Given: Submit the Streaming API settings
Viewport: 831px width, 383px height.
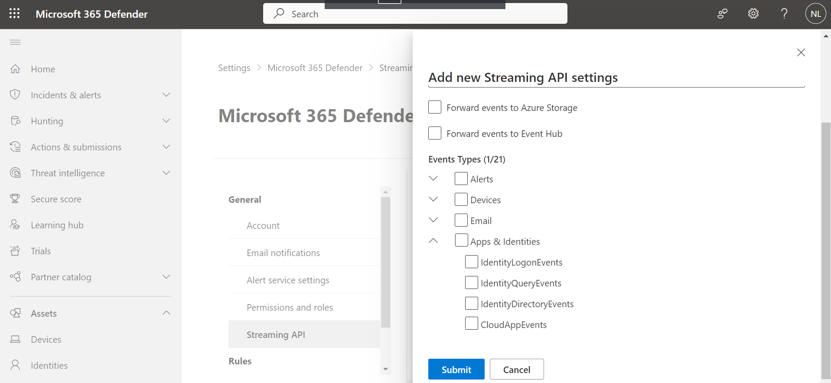Looking at the screenshot, I should point(456,370).
